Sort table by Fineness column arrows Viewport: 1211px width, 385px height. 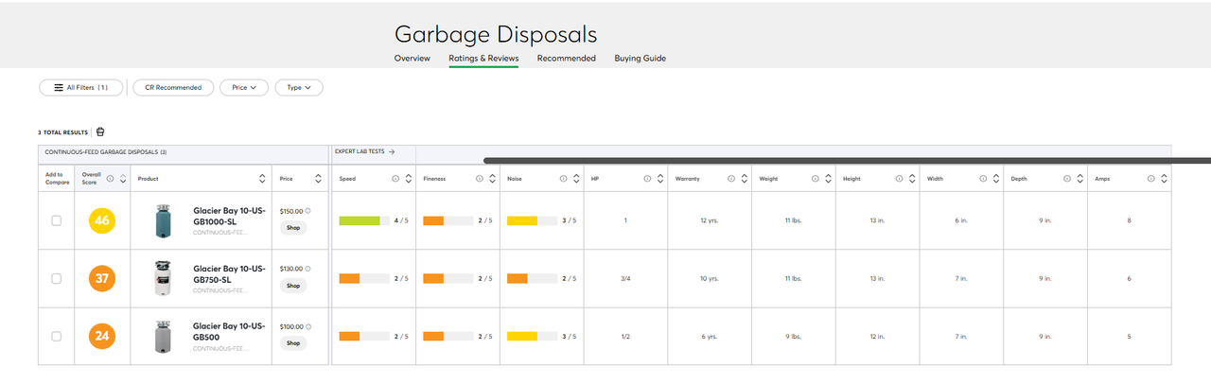click(492, 178)
